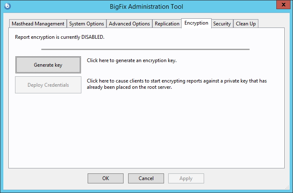
Task: Open the Security tab
Action: pos(222,24)
